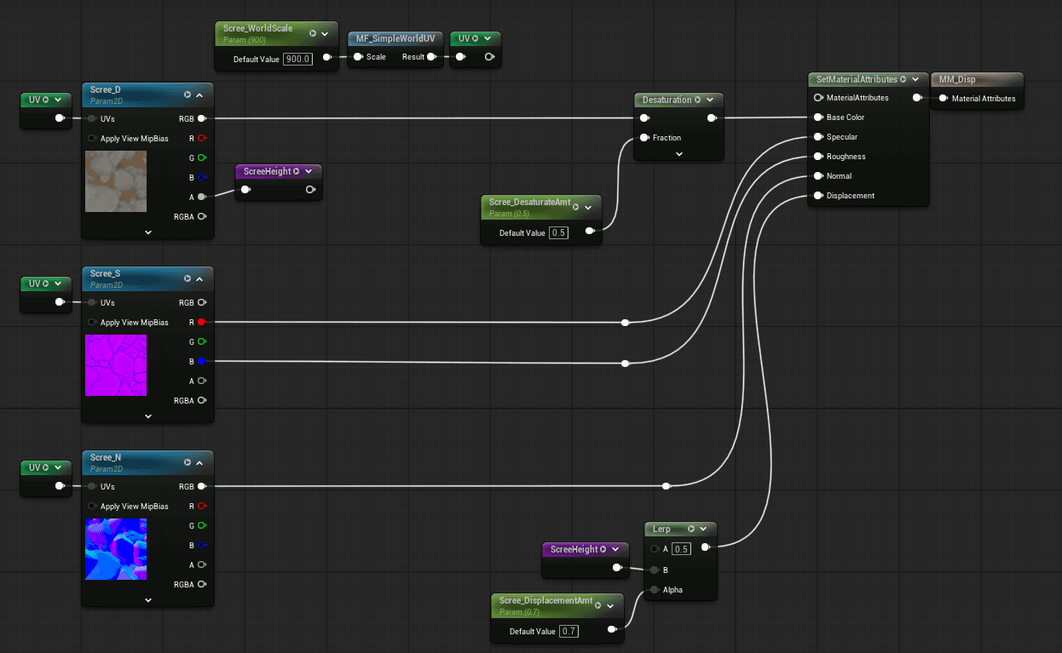Toggle Apply View MipBias on Scree_S
Viewport: 1062px width, 653px height.
tap(90, 322)
